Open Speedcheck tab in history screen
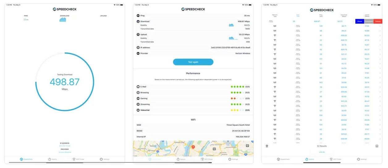 point(283,159)
